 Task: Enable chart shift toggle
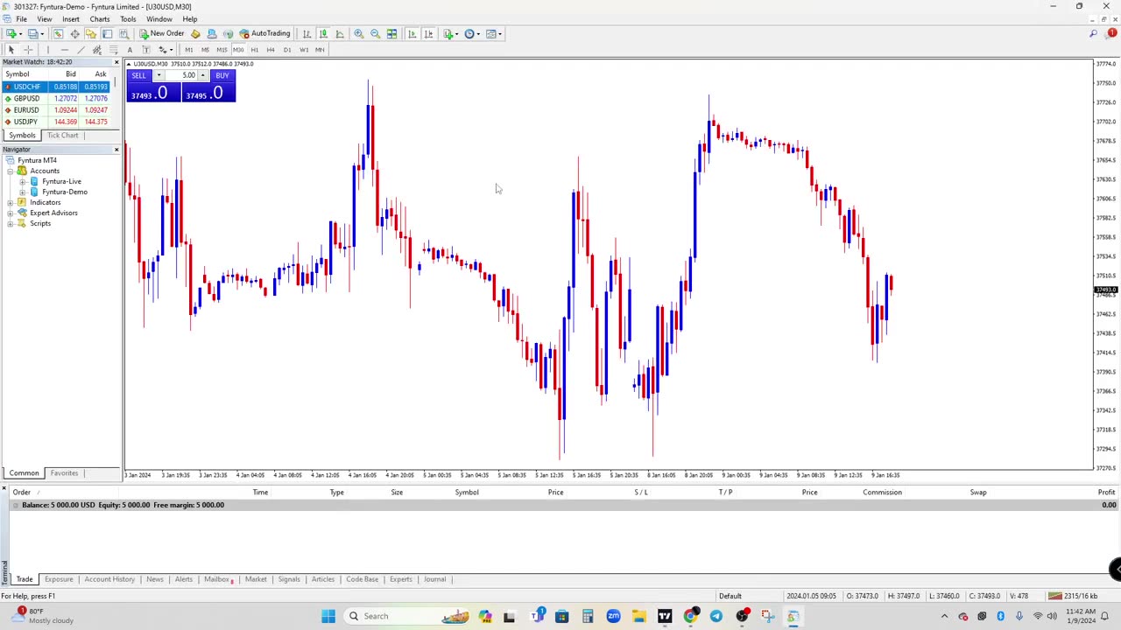428,33
